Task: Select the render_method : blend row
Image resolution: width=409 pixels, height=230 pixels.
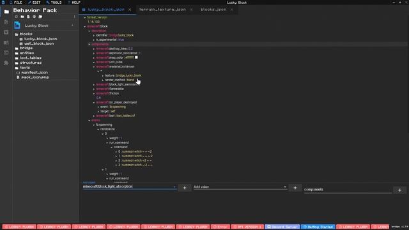Action: (120, 80)
